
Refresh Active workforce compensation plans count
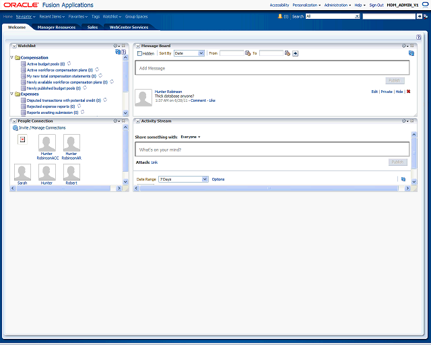pos(97,69)
